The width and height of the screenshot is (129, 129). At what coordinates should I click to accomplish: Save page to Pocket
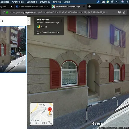coord(120,12)
